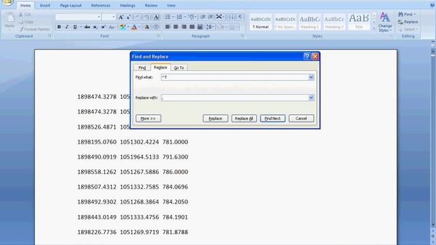
Task: Click the Office button
Action: pos(7,2)
